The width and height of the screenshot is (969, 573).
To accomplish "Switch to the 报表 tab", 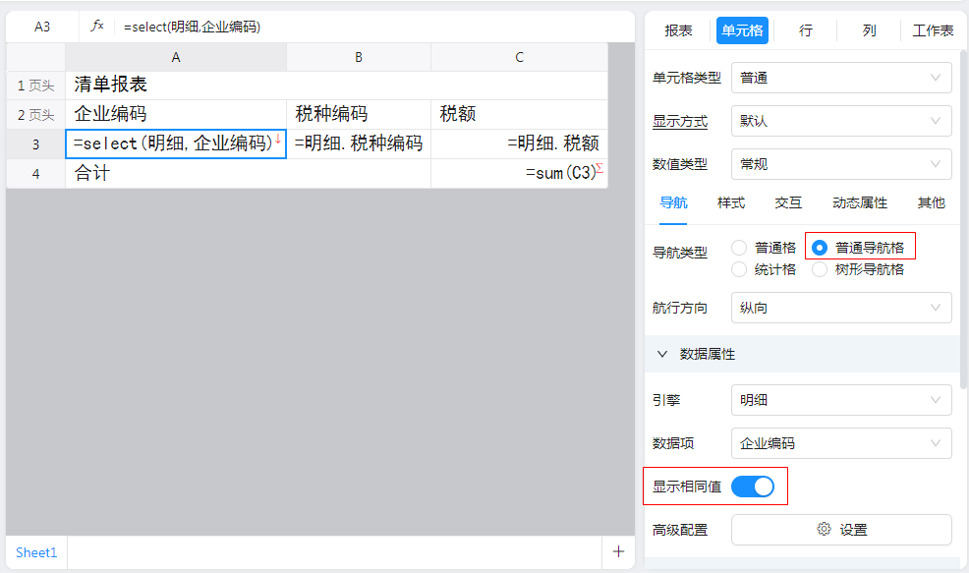I will click(x=678, y=30).
